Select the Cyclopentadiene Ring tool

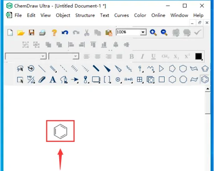205,68
